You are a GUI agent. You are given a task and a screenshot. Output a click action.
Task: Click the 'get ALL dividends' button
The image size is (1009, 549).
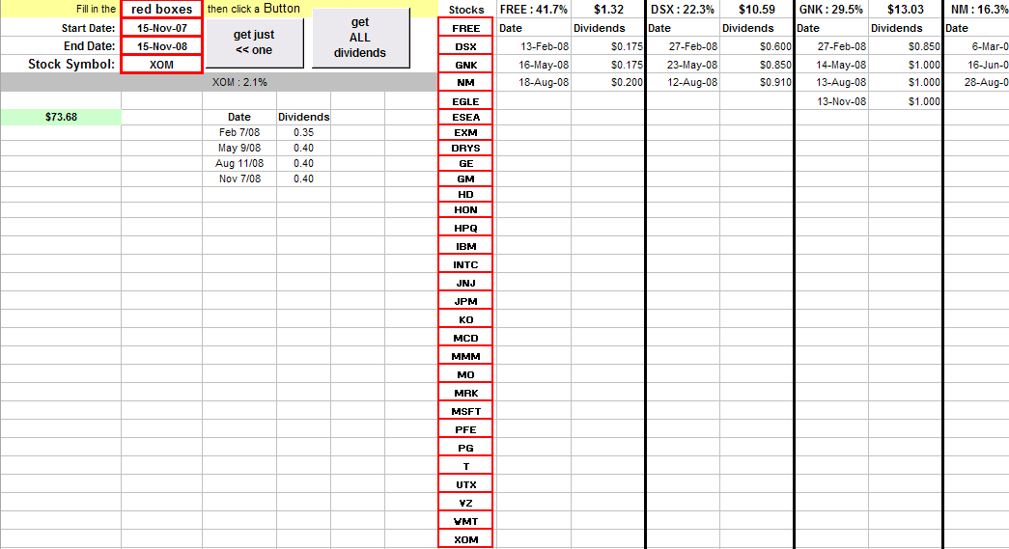coord(360,38)
